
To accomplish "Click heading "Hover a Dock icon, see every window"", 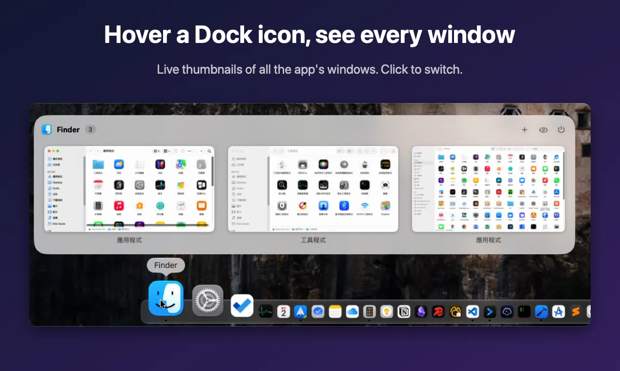I will point(310,35).
